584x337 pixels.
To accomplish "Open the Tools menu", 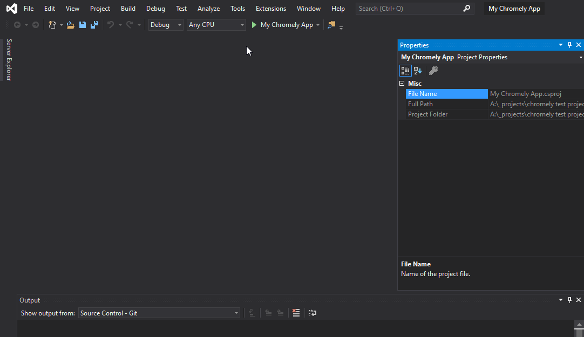I will (237, 9).
